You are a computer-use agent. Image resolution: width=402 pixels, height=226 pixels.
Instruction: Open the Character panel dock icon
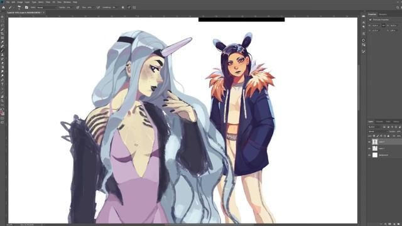[x=364, y=23]
